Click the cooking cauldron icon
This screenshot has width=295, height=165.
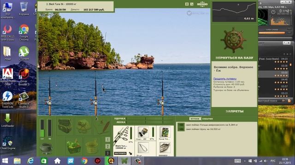pyautogui.click(x=46, y=148)
